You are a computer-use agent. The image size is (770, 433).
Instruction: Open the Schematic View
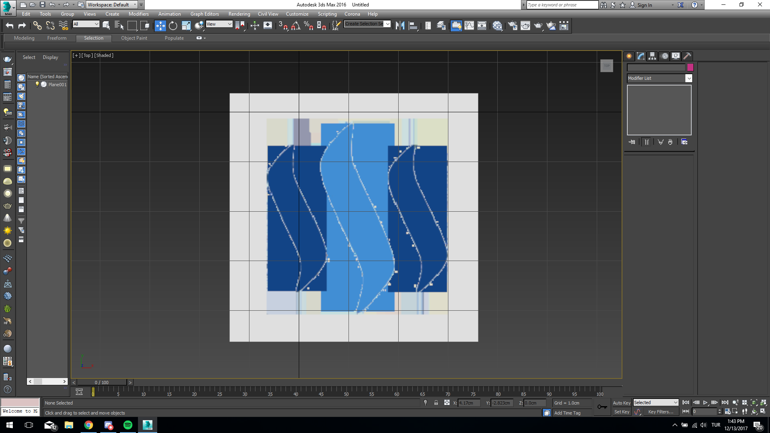(482, 26)
